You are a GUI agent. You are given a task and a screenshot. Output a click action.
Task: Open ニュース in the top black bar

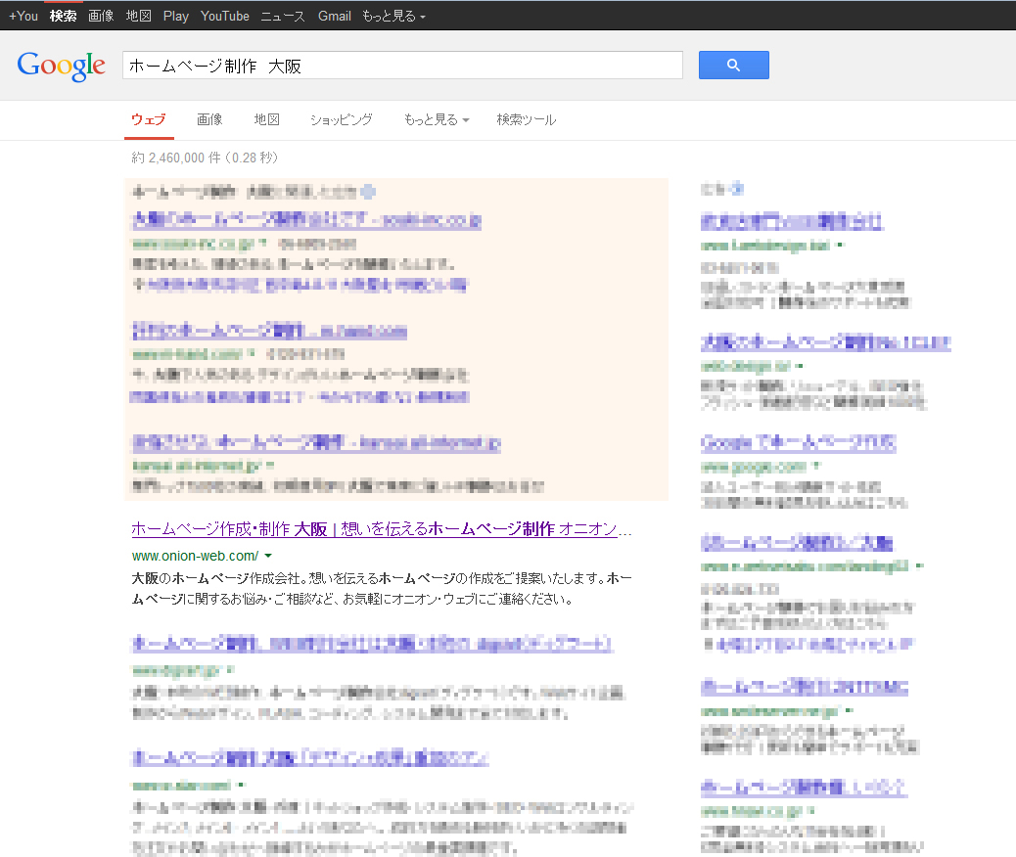coord(282,16)
